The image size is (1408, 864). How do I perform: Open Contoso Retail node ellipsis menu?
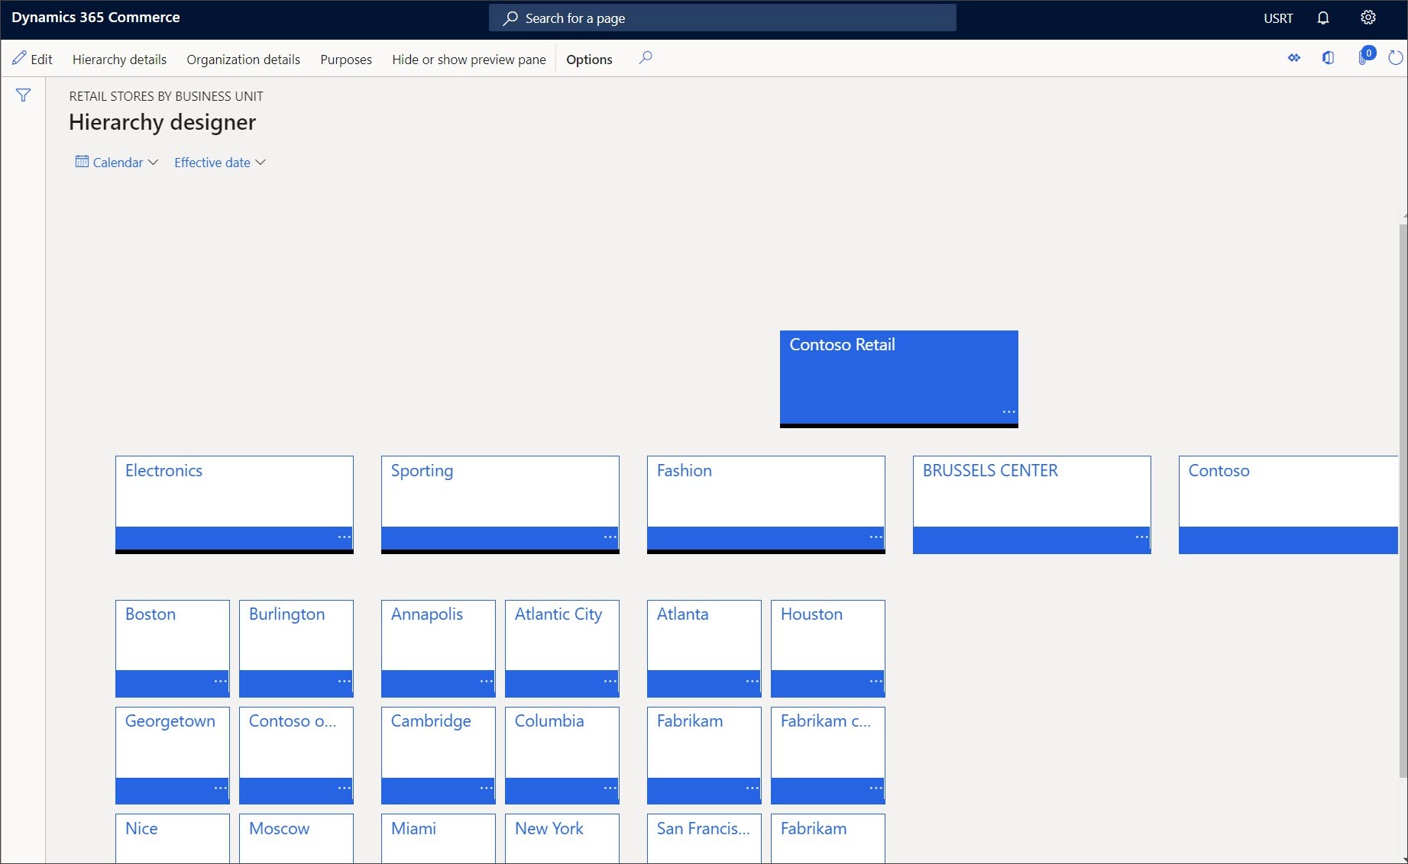pyautogui.click(x=1008, y=412)
